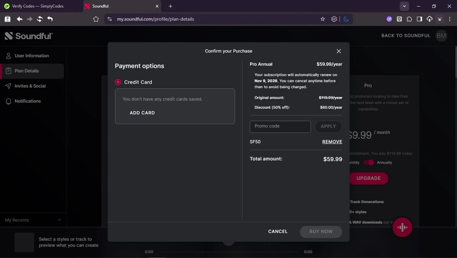Toggle the dark mode moon icon
457x258 pixels.
(346, 19)
